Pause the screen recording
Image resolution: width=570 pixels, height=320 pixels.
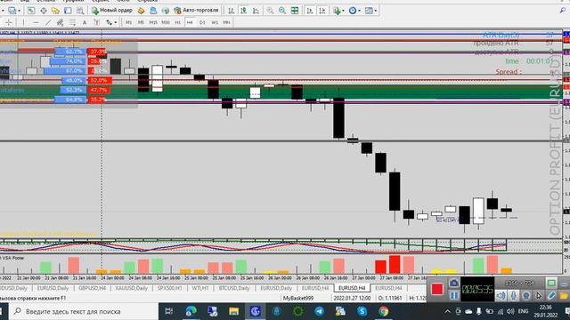pos(453,296)
